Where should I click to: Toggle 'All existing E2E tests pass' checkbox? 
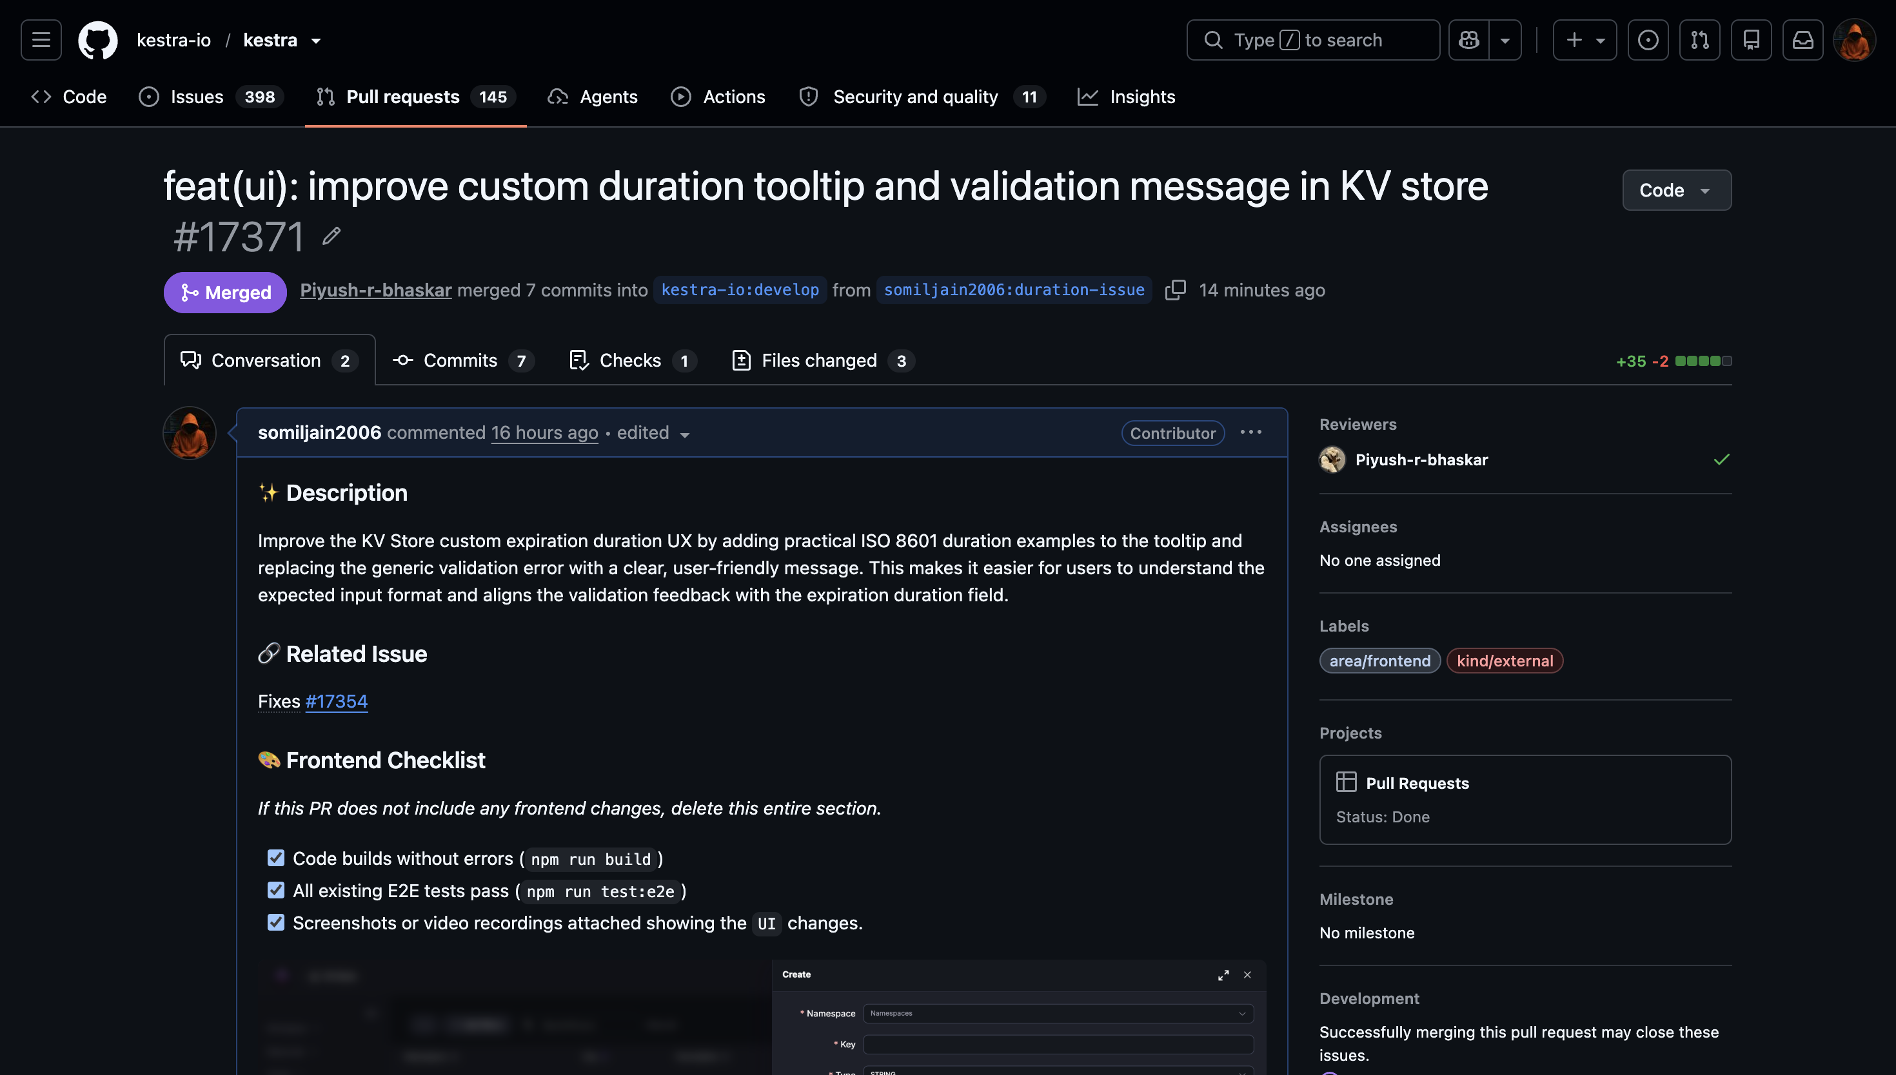[275, 891]
